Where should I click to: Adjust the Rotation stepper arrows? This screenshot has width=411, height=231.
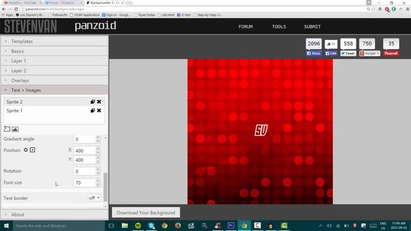pos(98,171)
